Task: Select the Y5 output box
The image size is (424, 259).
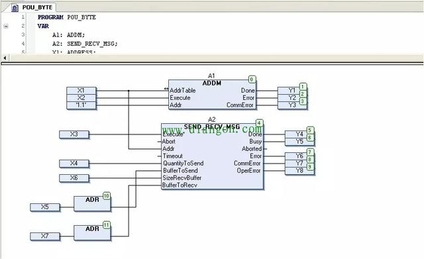Action: pyautogui.click(x=299, y=141)
